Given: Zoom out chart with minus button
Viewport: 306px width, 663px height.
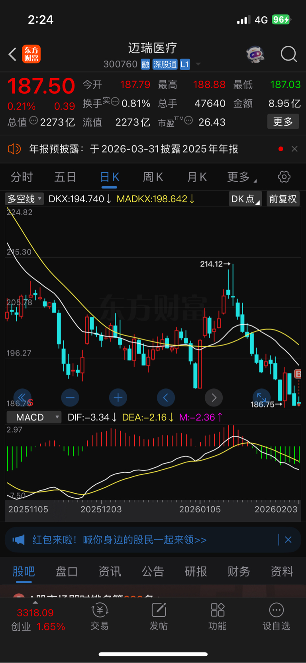Looking at the screenshot, I should [x=70, y=397].
